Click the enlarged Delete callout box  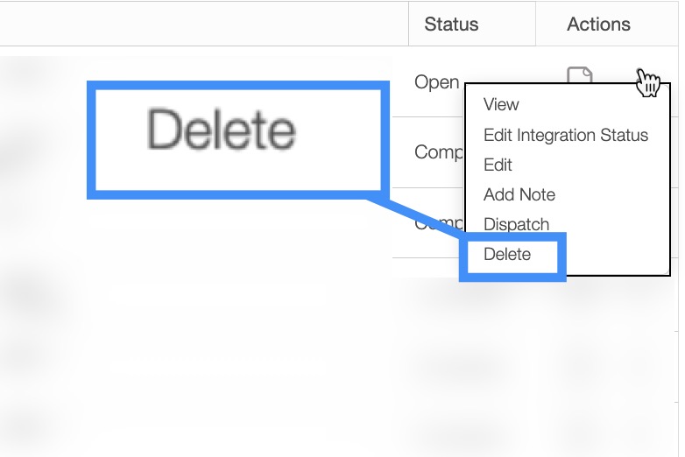pyautogui.click(x=237, y=137)
